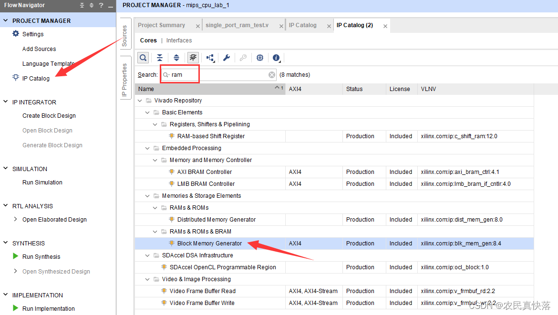The width and height of the screenshot is (558, 315).
Task: Click the wrench customize IP icon
Action: pyautogui.click(x=227, y=58)
